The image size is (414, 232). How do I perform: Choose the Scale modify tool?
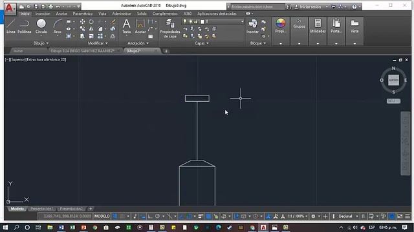(91, 36)
